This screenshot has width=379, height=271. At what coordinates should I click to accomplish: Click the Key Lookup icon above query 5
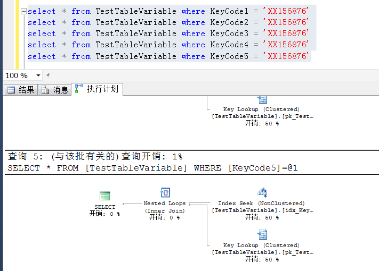click(262, 100)
